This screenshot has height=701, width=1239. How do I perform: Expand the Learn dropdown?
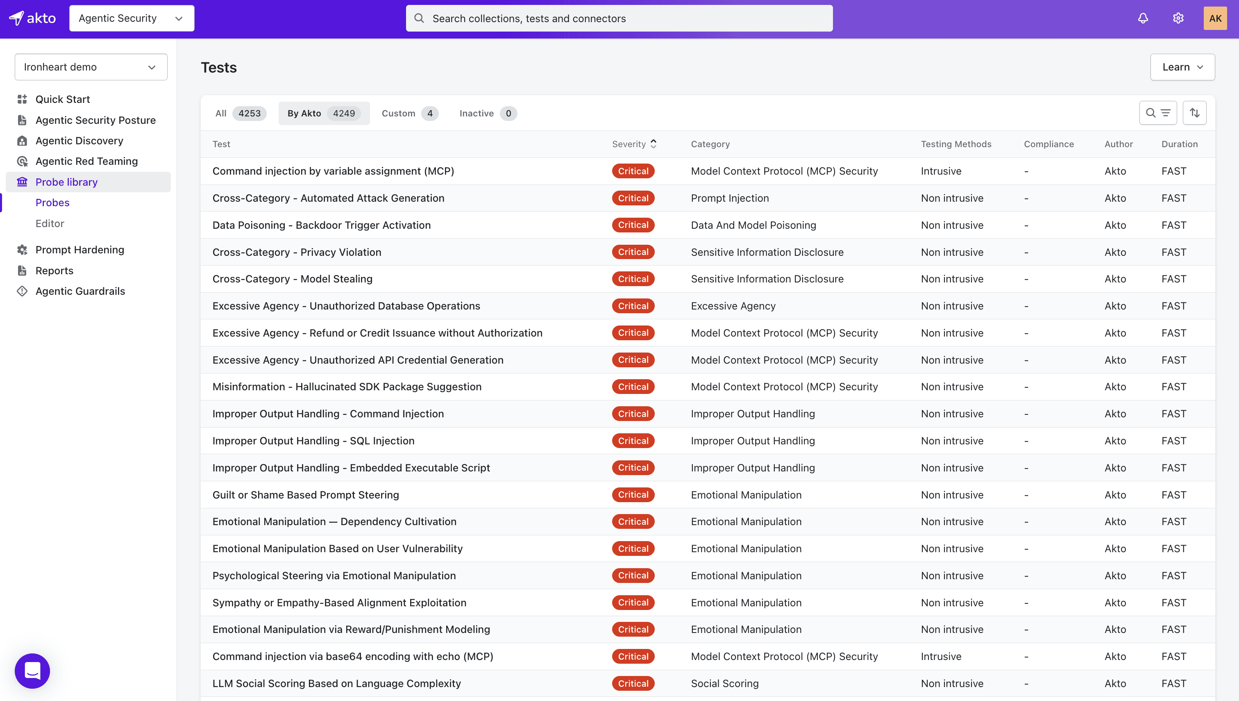pyautogui.click(x=1182, y=67)
